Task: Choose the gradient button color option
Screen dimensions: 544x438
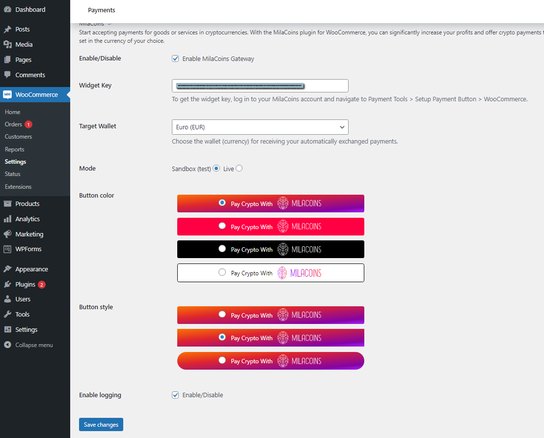Action: click(222, 203)
